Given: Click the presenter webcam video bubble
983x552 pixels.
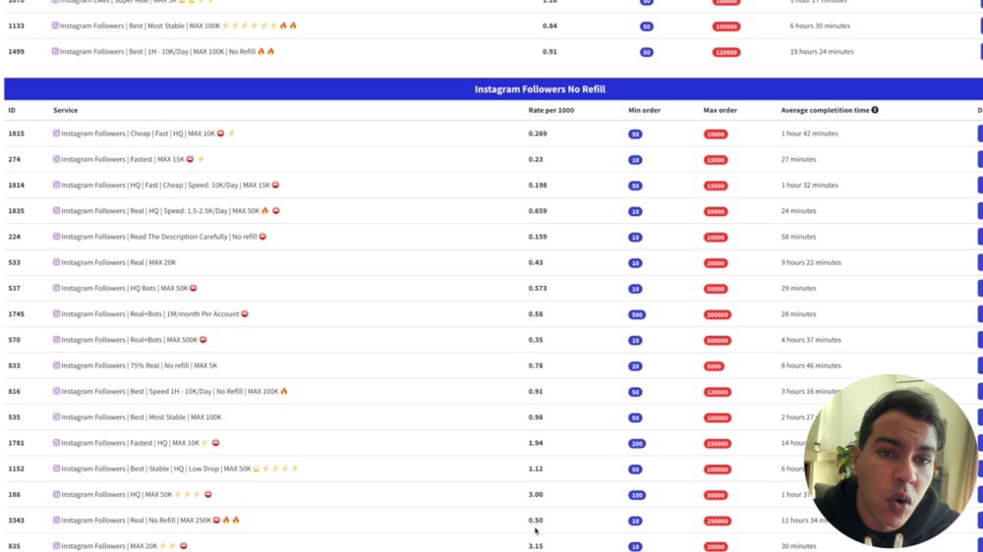Looking at the screenshot, I should coord(891,462).
